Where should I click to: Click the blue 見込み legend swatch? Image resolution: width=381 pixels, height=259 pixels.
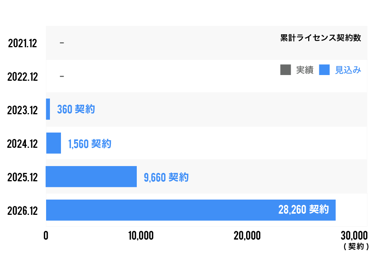[324, 70]
